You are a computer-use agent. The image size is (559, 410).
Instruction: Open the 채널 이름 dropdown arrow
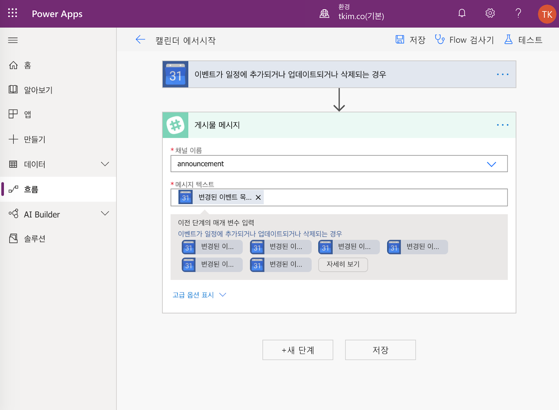[x=491, y=164]
